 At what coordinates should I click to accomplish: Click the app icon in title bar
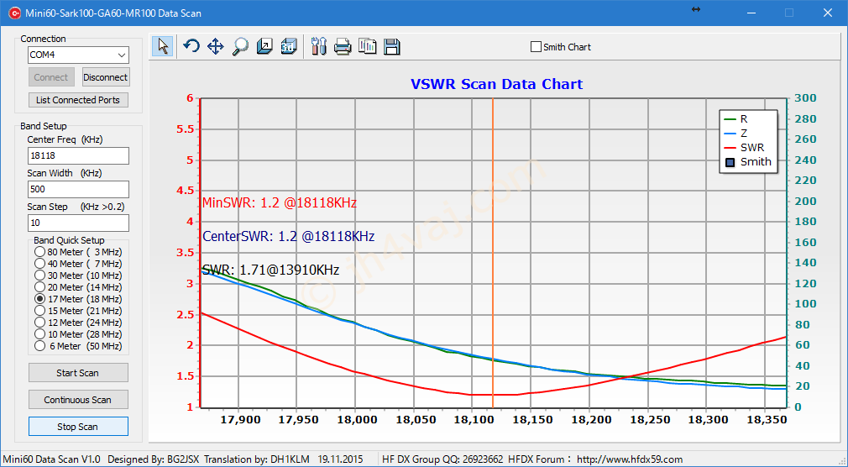[13, 13]
